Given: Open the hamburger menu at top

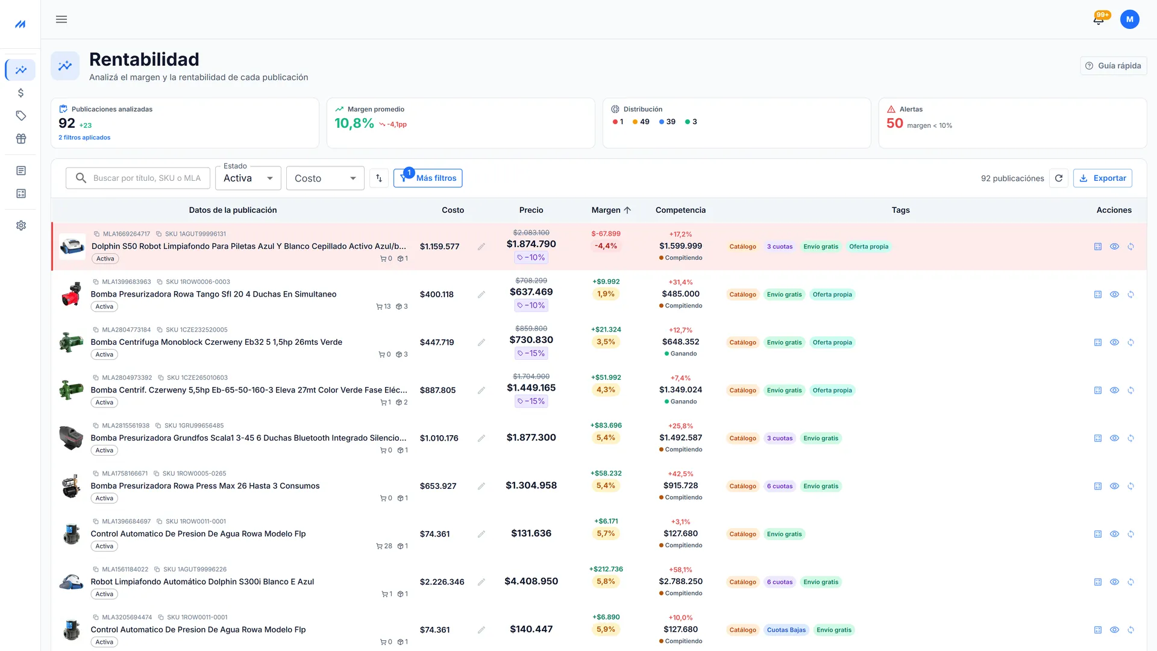Looking at the screenshot, I should point(61,19).
